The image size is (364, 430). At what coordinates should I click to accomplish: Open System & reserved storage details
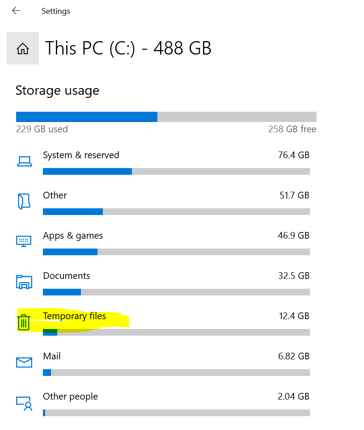coord(81,156)
